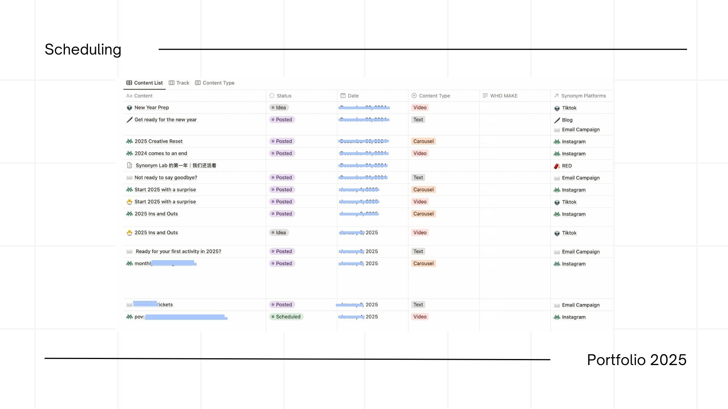Click the invader icon beside 2025 Creative Reset
Image resolution: width=728 pixels, height=409 pixels.
point(129,141)
